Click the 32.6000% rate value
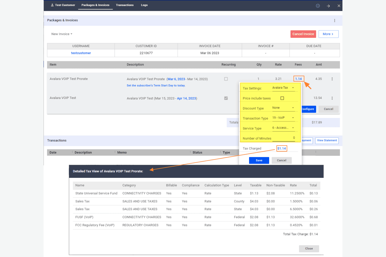The image size is (386, 257). click(297, 217)
